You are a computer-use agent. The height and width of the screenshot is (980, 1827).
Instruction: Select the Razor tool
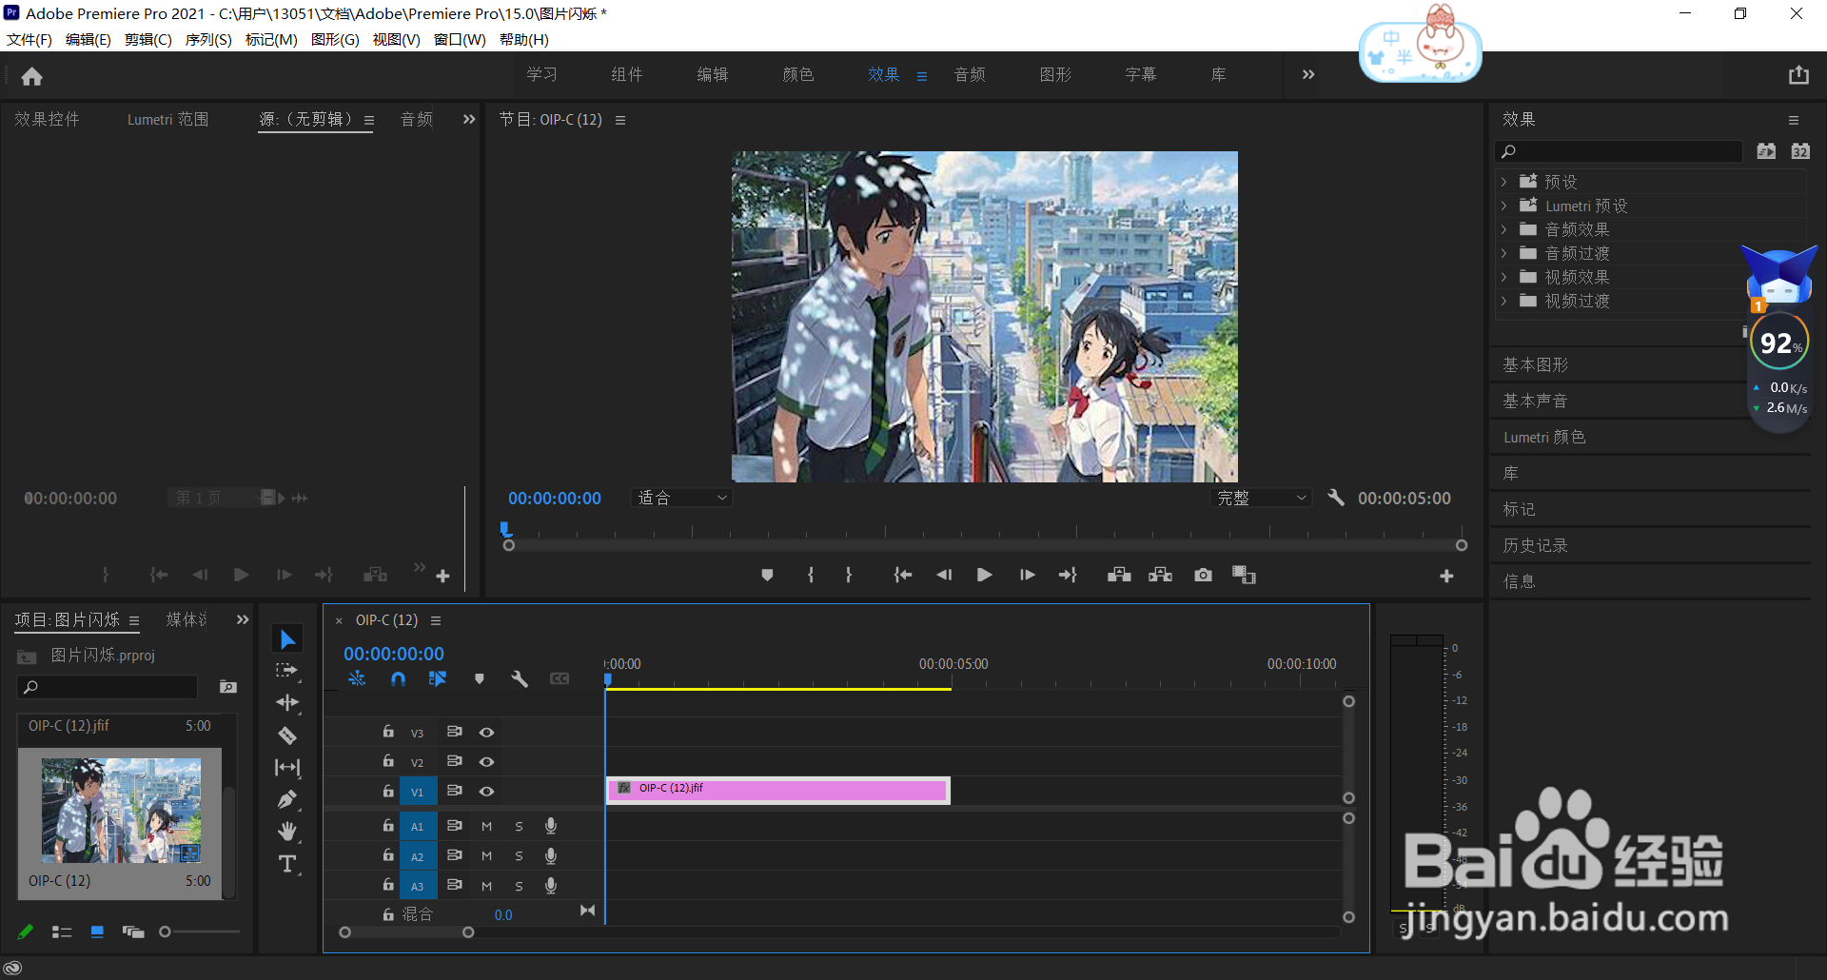coord(287,735)
